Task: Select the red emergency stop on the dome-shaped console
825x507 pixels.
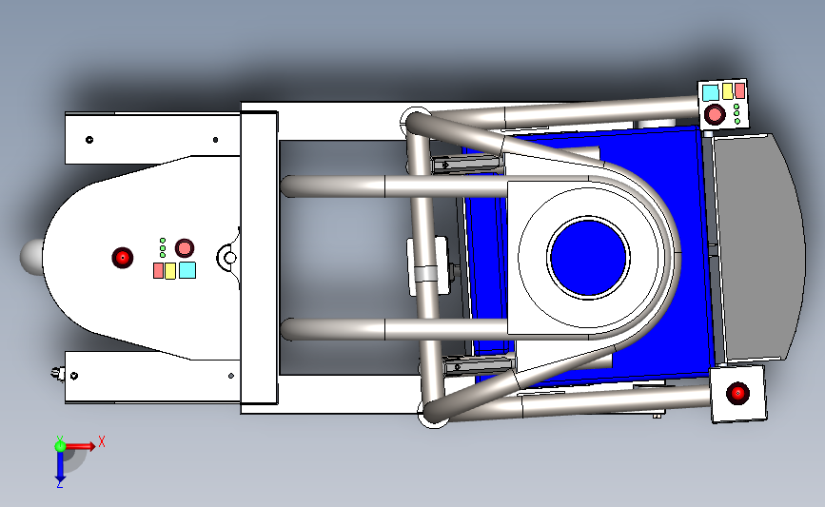Action: [x=123, y=258]
